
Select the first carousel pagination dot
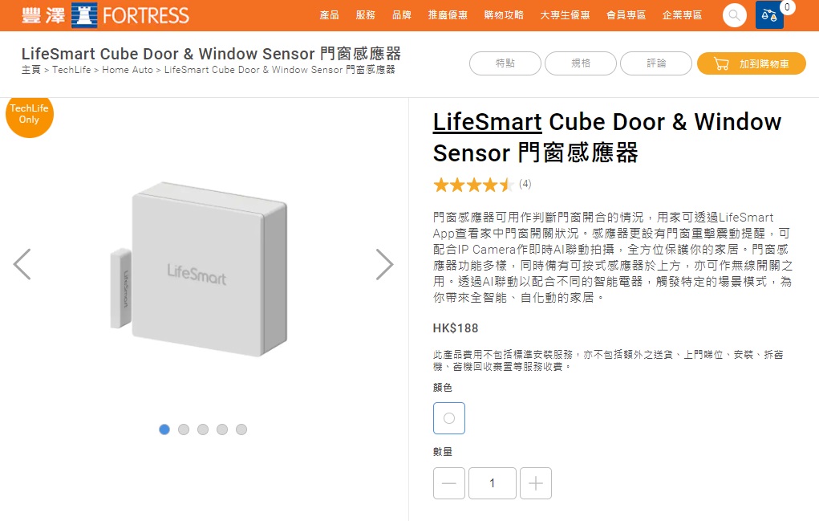(x=164, y=429)
